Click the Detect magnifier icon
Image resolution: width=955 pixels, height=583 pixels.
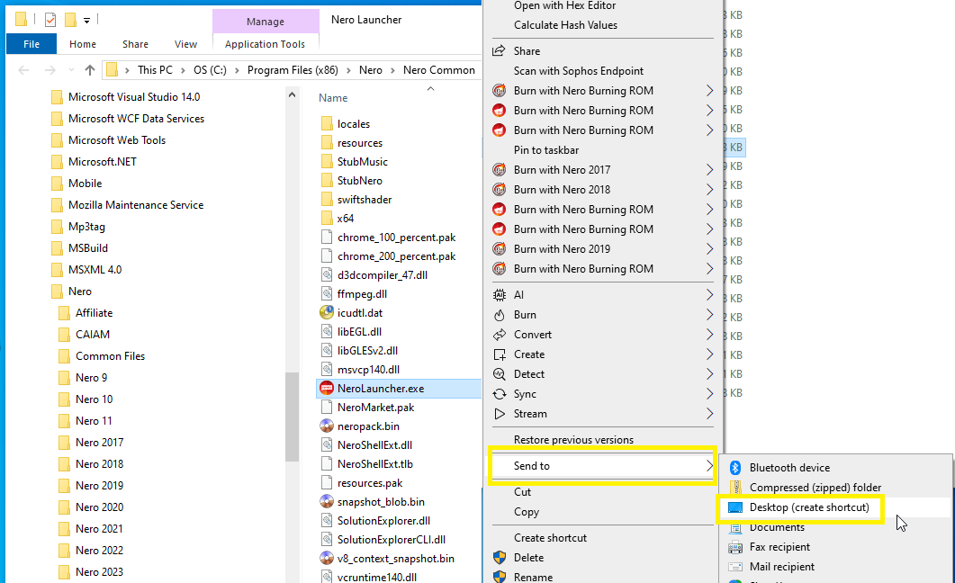pyautogui.click(x=499, y=374)
